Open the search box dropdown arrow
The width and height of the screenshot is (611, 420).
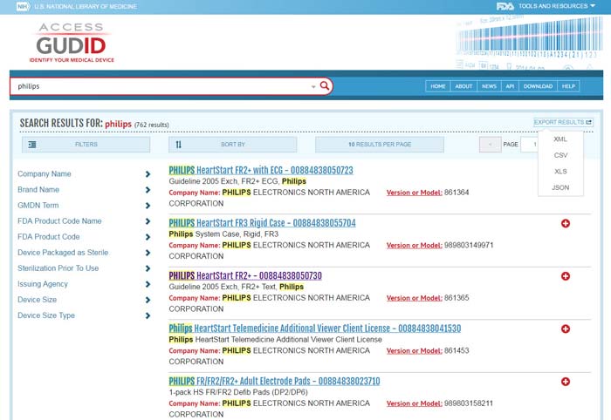click(x=313, y=87)
